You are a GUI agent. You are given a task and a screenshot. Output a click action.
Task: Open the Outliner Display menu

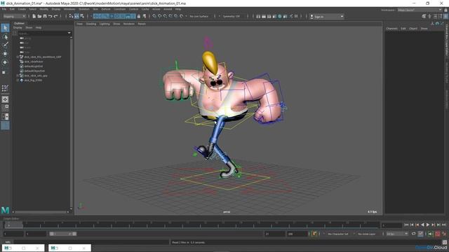click(18, 28)
